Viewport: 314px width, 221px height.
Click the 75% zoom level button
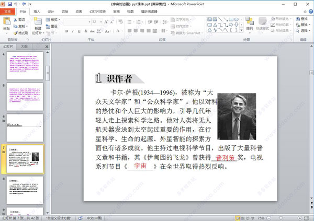[261, 218]
